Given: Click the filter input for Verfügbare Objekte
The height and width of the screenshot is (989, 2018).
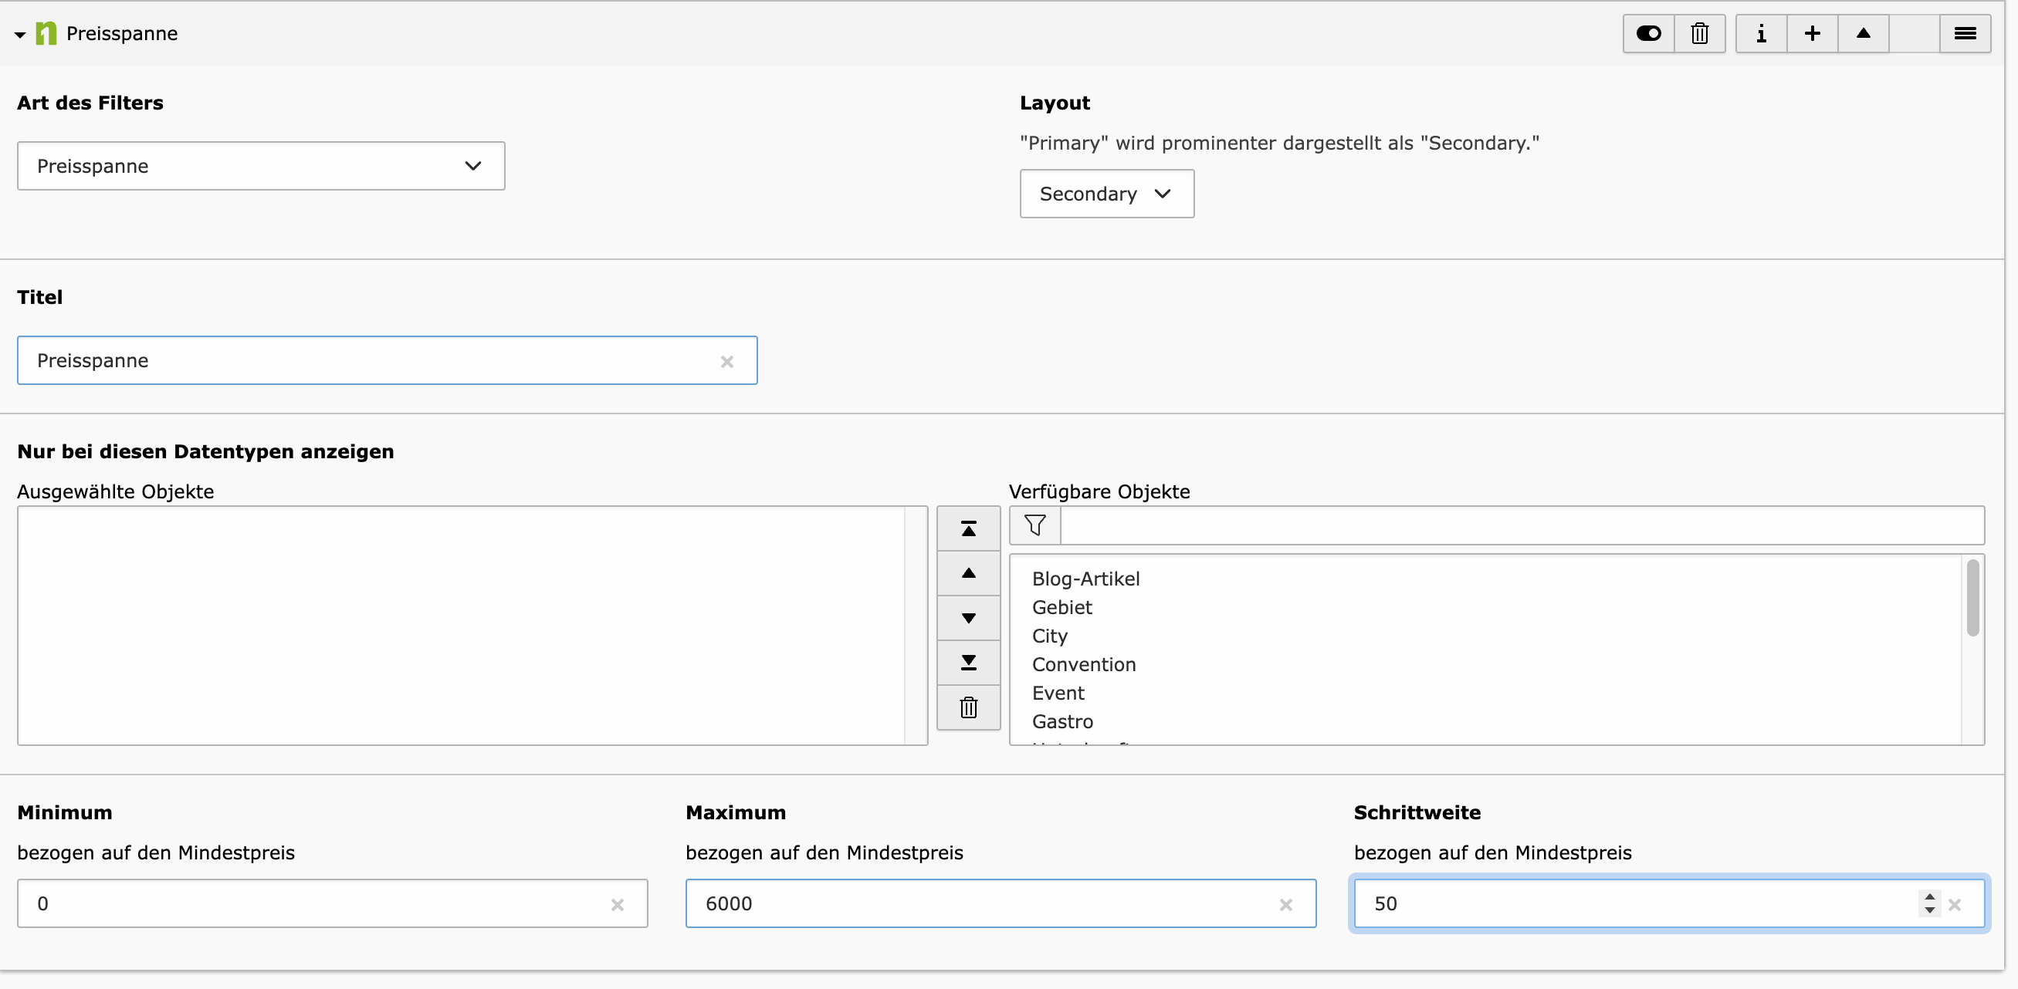Looking at the screenshot, I should (x=1520, y=525).
